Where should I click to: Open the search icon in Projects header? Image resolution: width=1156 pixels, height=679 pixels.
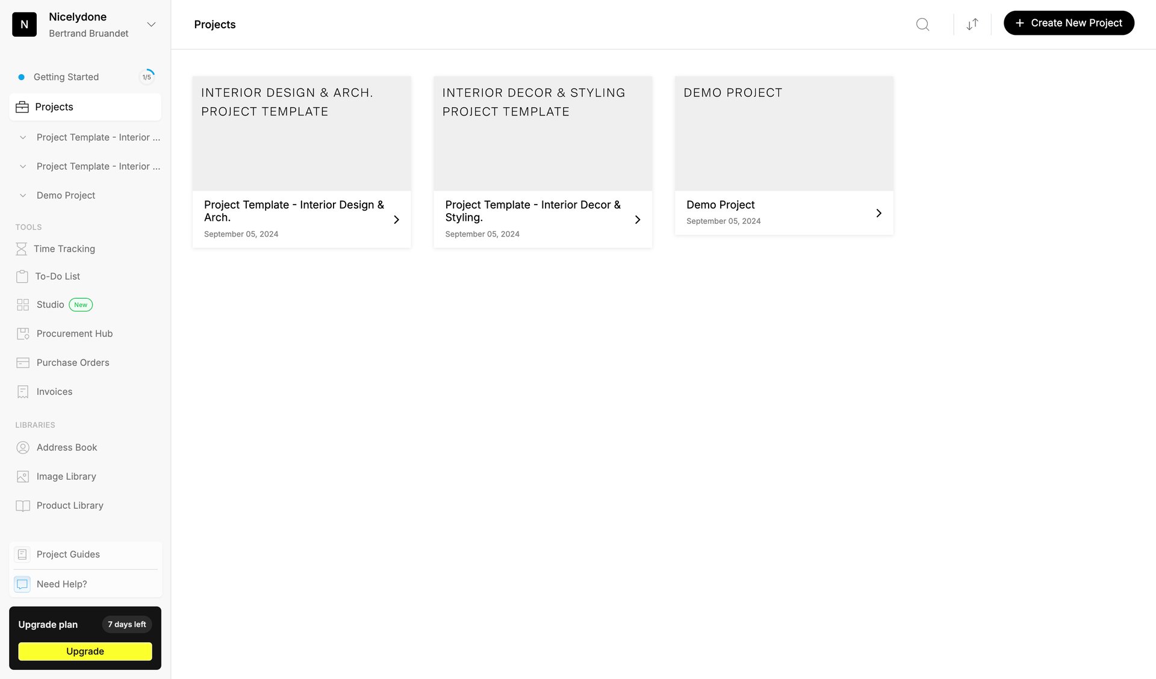(x=922, y=25)
